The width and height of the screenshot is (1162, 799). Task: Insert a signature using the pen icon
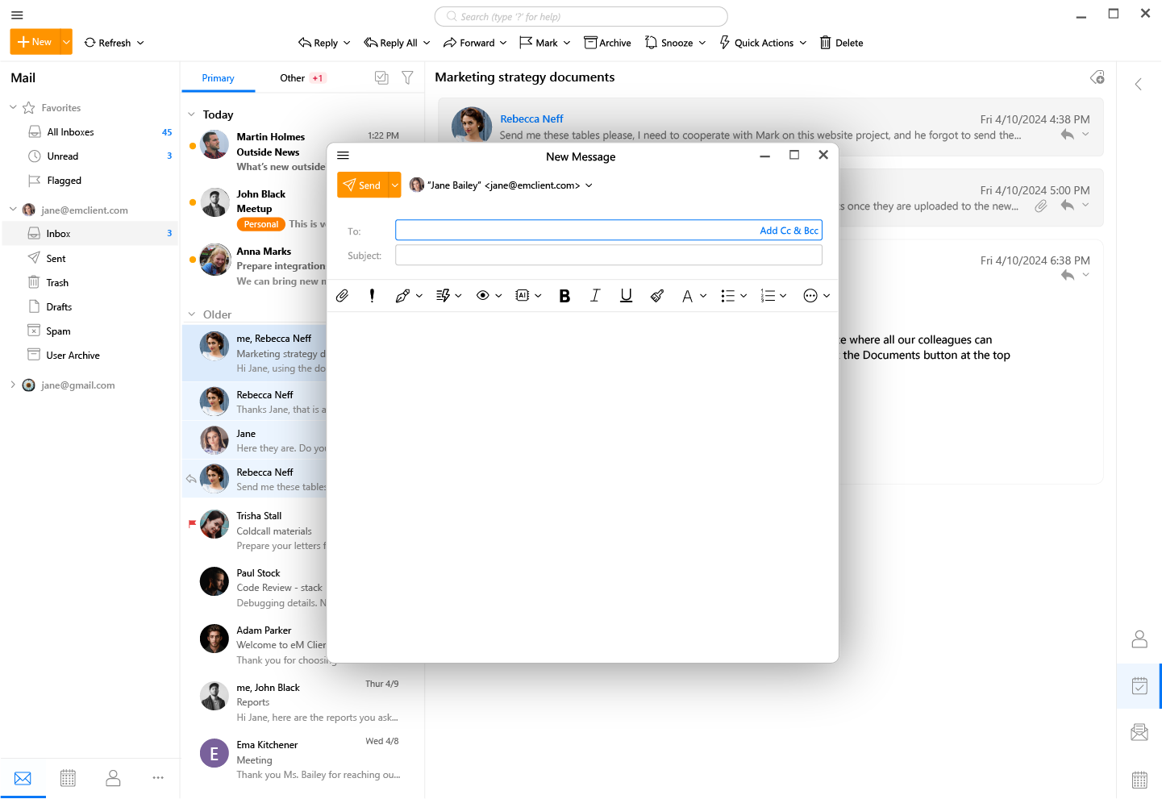[x=403, y=295]
